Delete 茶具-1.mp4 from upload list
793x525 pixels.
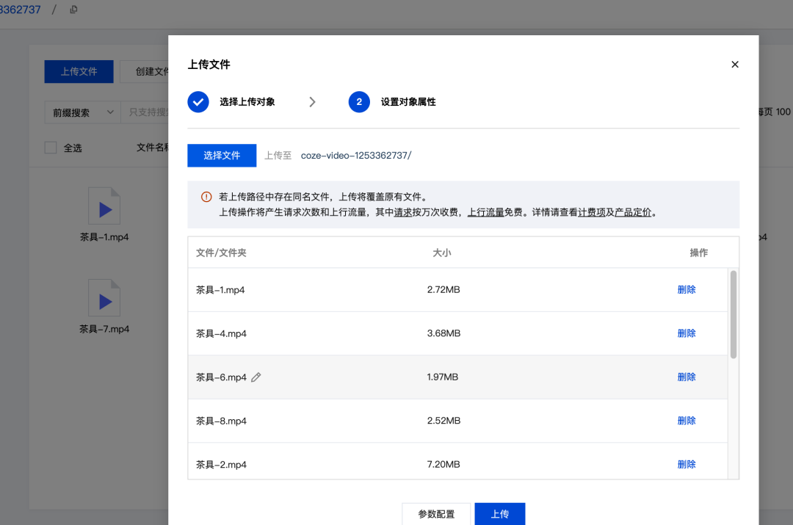point(687,290)
